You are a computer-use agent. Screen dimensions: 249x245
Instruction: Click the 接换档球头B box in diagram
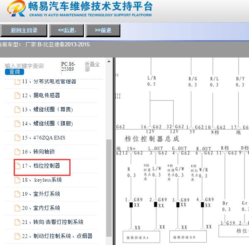tap(188, 236)
